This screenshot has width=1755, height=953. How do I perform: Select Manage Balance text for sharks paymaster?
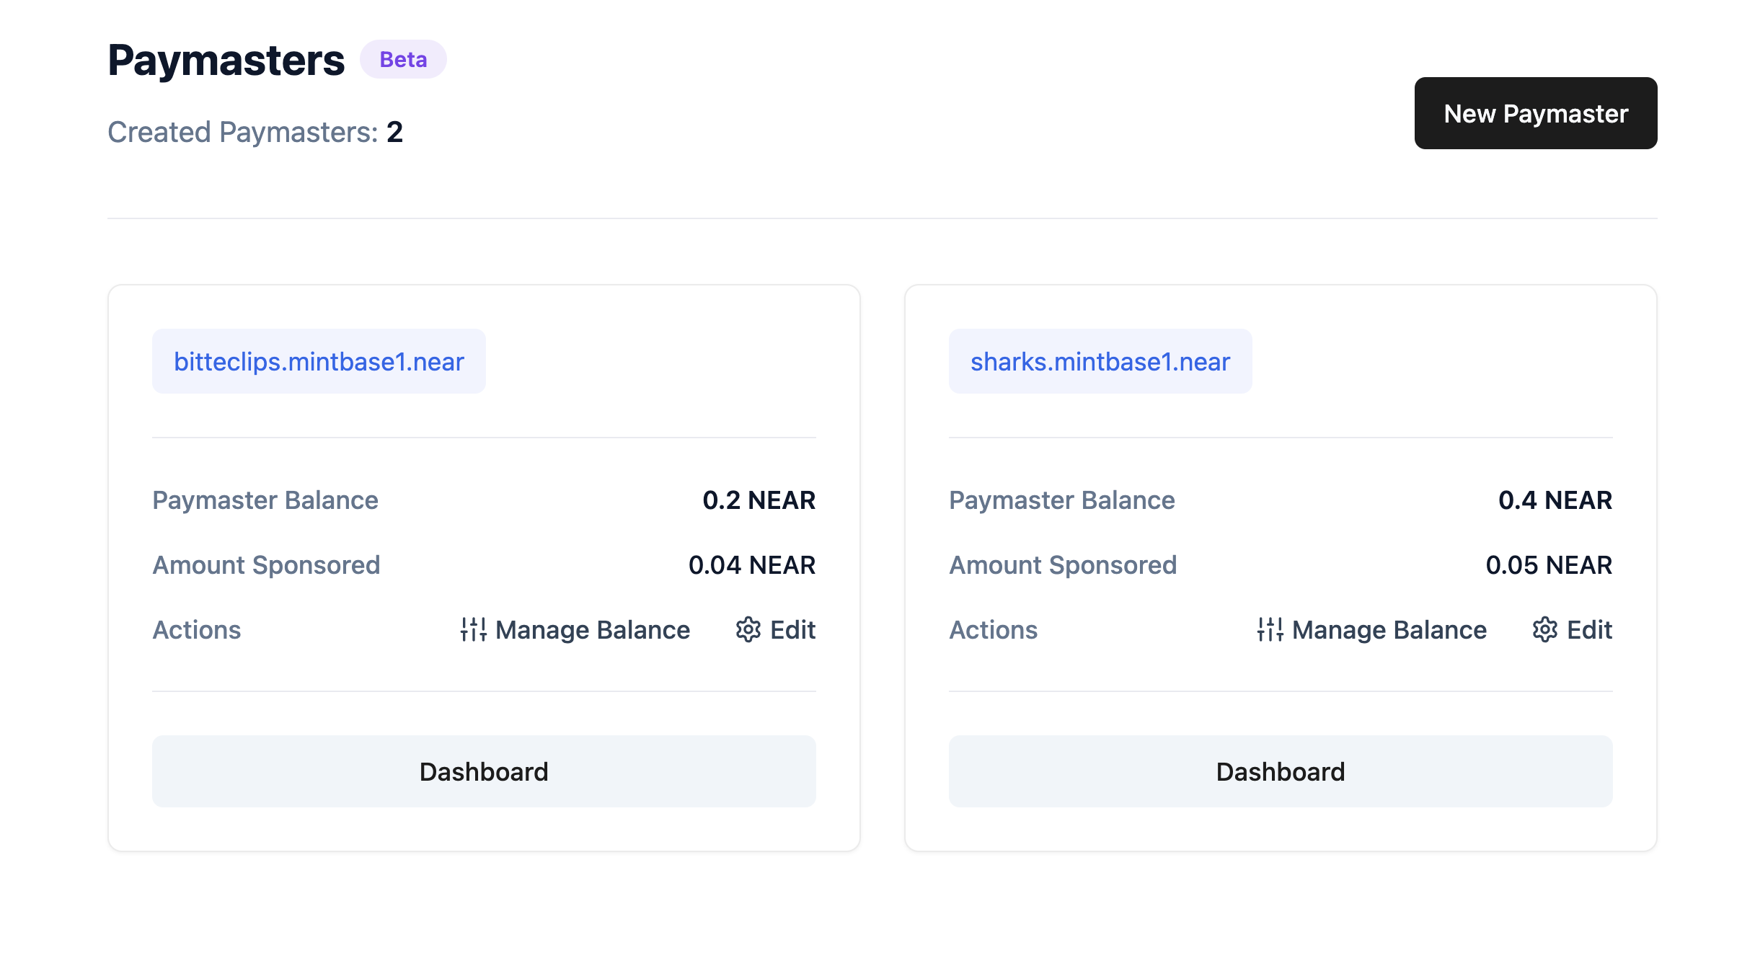pyautogui.click(x=1389, y=630)
